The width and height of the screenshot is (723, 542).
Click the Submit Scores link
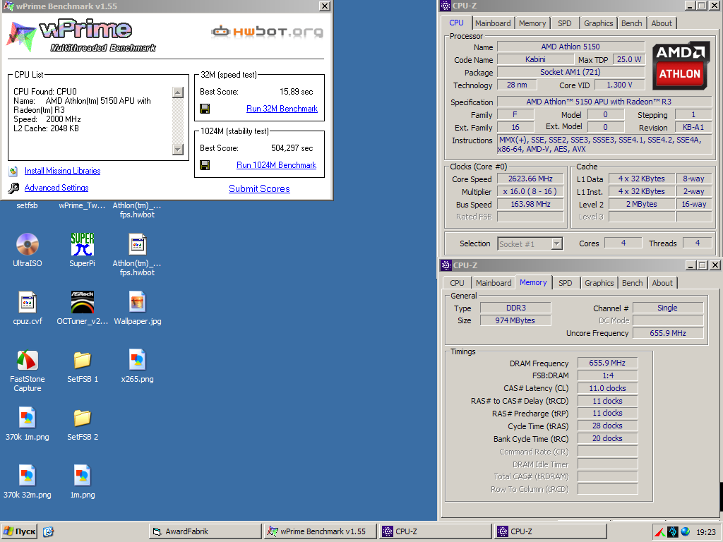click(x=259, y=188)
